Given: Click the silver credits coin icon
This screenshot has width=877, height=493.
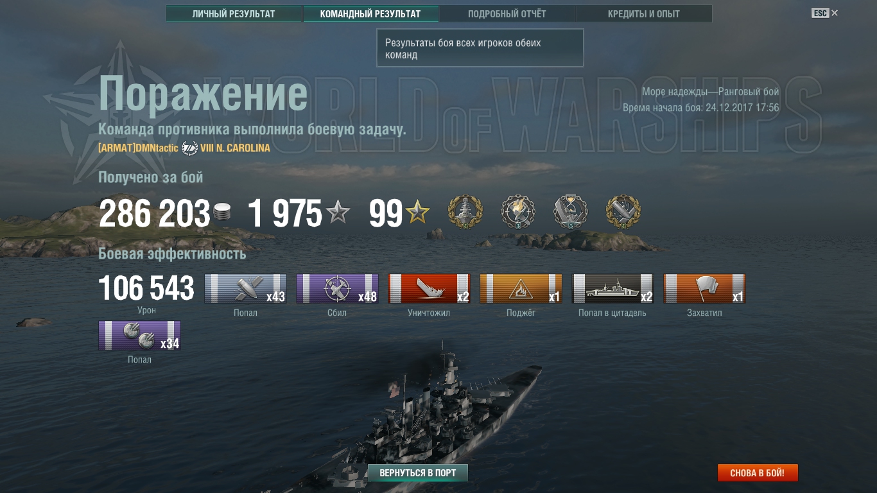Looking at the screenshot, I should click(222, 212).
